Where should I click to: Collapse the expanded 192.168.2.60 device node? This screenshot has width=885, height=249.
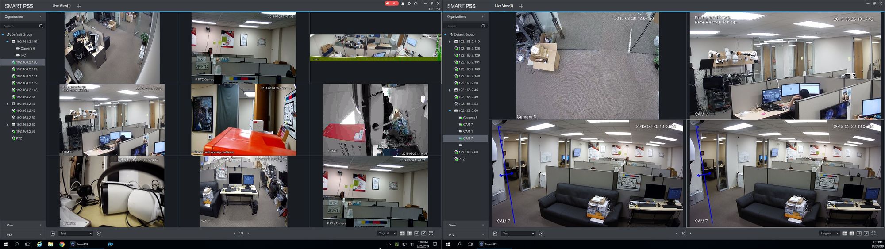pyautogui.click(x=450, y=111)
